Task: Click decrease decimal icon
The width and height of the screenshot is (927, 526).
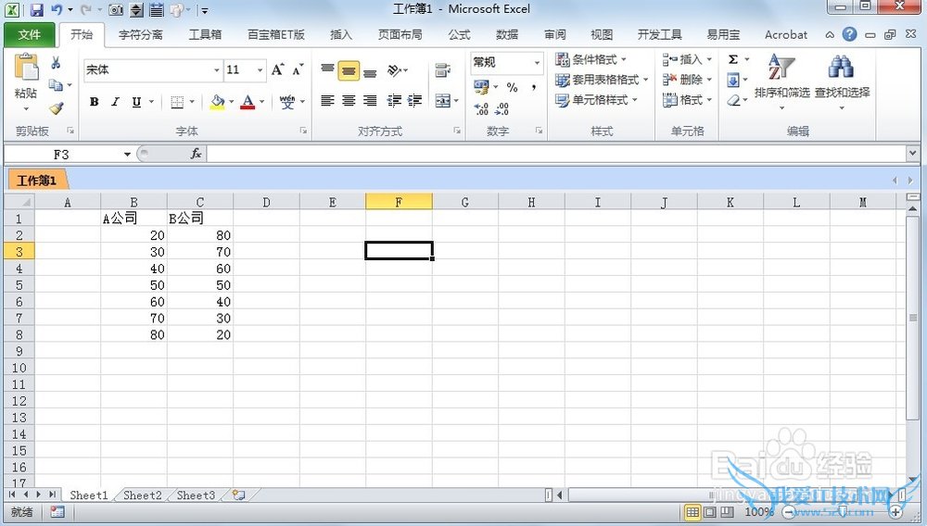Action: tap(502, 108)
